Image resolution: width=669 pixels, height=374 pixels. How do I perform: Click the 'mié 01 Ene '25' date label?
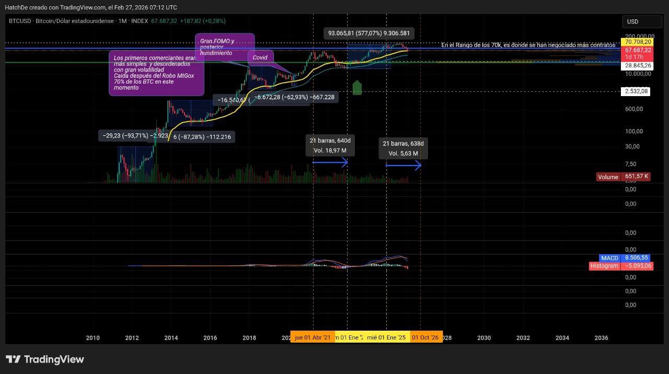(386, 337)
